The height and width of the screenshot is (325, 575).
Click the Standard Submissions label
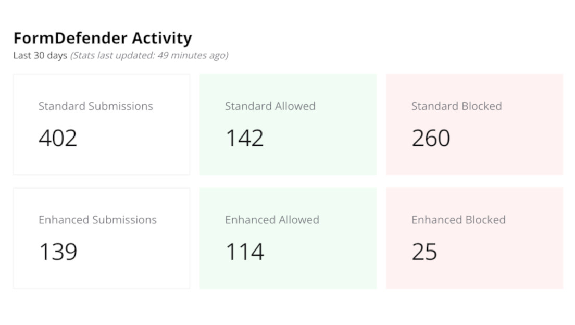tap(96, 106)
